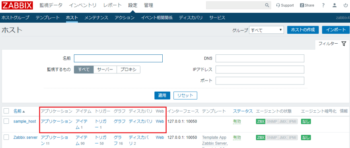This screenshot has height=148, width=350.
Task: Go to ホスト submenu
Action: [x=72, y=18]
